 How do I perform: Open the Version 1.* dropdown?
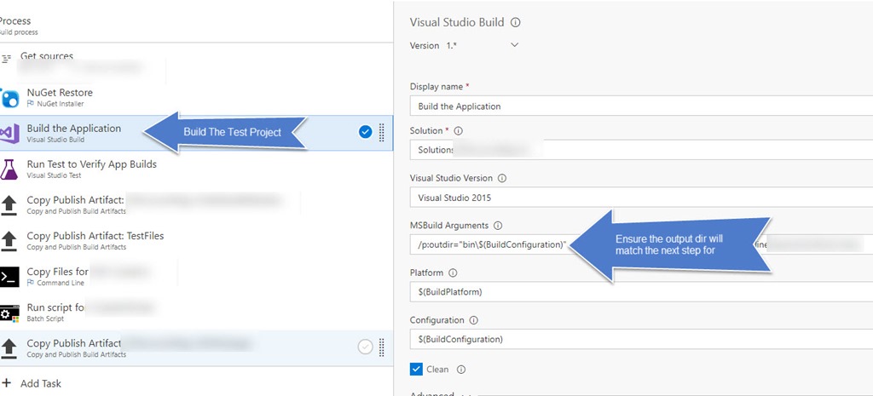(x=513, y=45)
